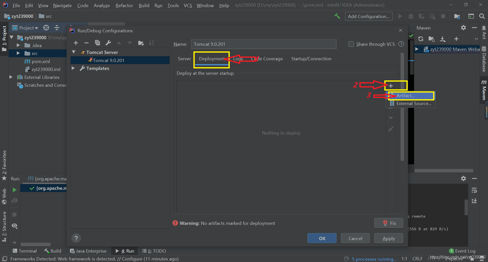The height and width of the screenshot is (262, 488).
Task: Click Sort configurations icon in dialog toolbar
Action: pyautogui.click(x=151, y=43)
